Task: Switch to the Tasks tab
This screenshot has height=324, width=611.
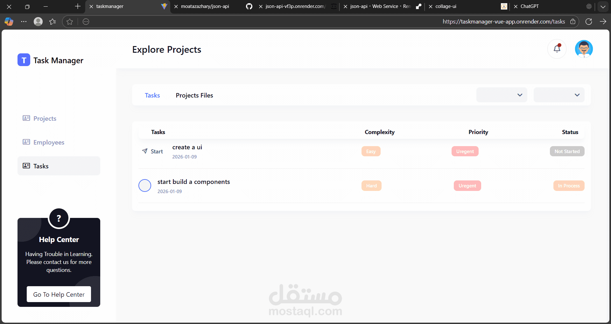Action: coord(152,95)
